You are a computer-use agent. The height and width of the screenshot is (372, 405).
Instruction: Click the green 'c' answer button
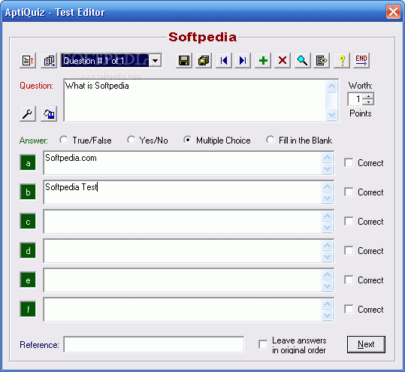(x=28, y=222)
